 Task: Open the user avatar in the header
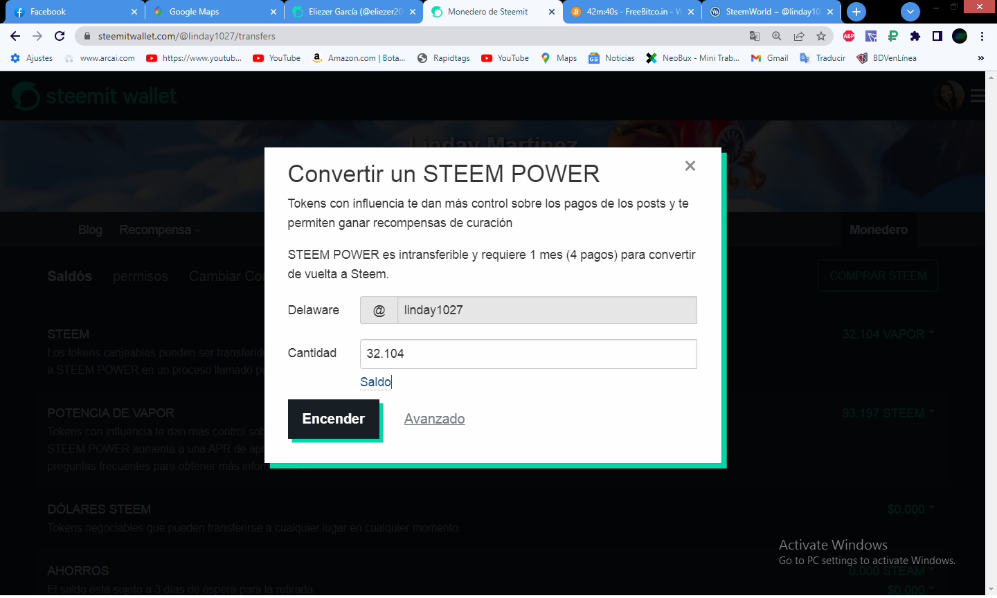(x=950, y=96)
